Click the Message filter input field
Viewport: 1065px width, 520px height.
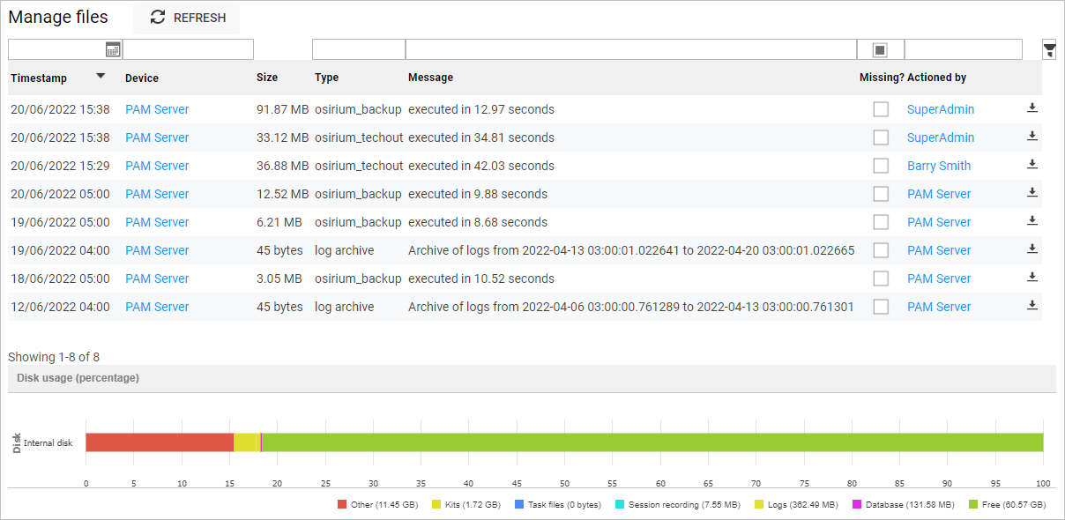coord(630,49)
